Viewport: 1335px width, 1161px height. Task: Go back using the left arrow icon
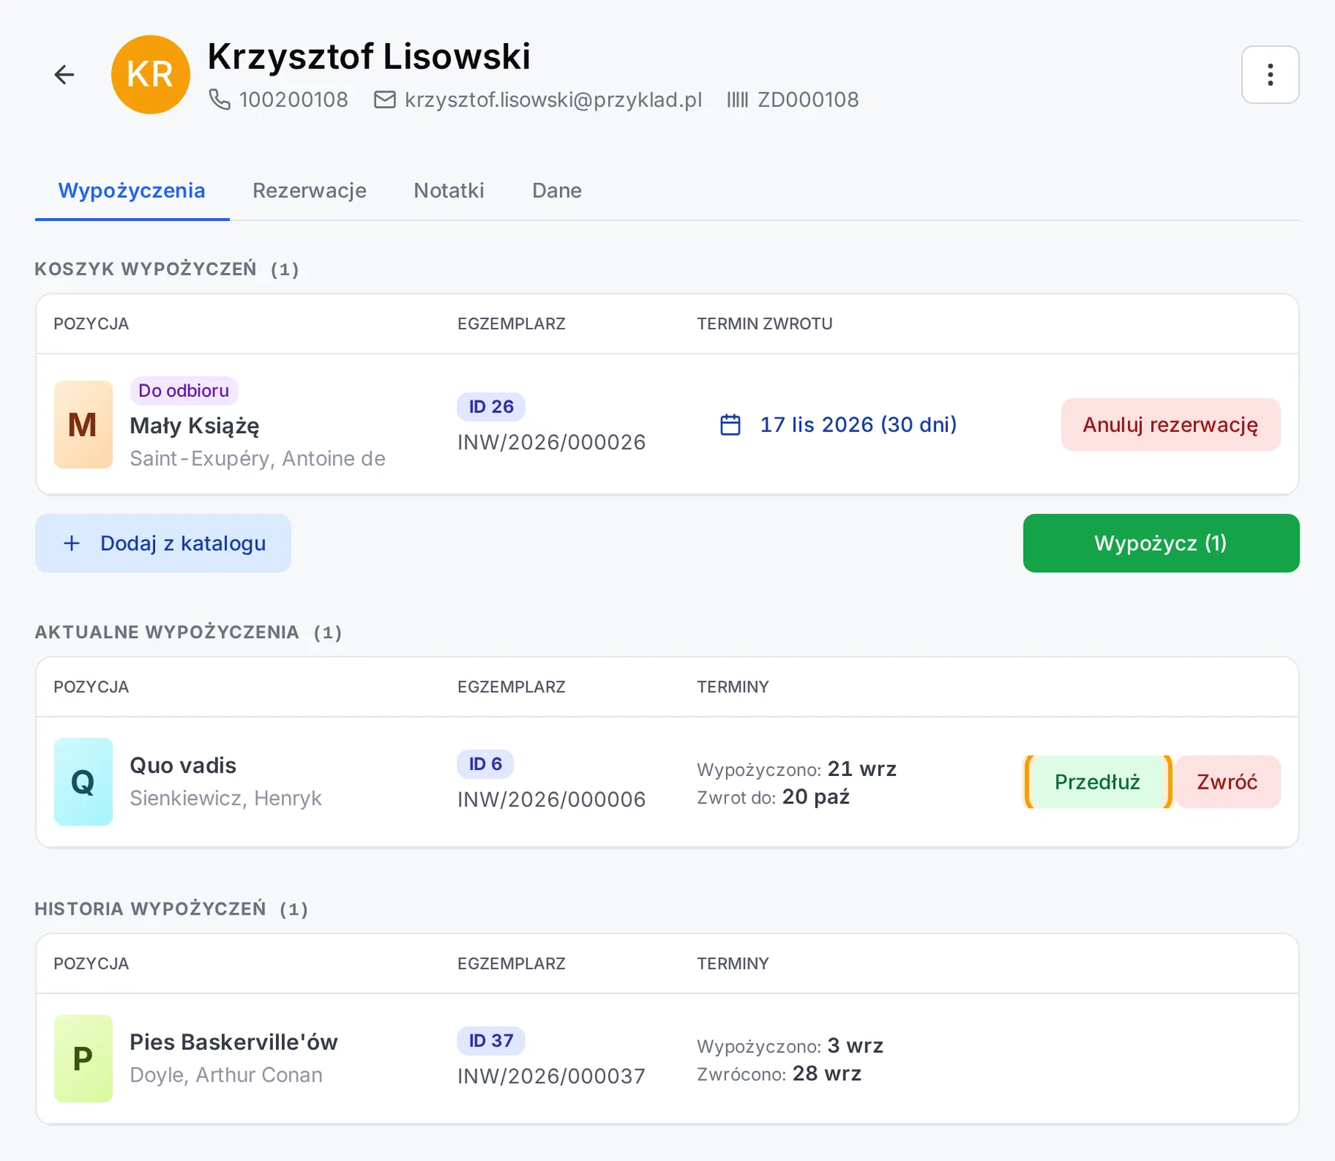[x=65, y=74]
